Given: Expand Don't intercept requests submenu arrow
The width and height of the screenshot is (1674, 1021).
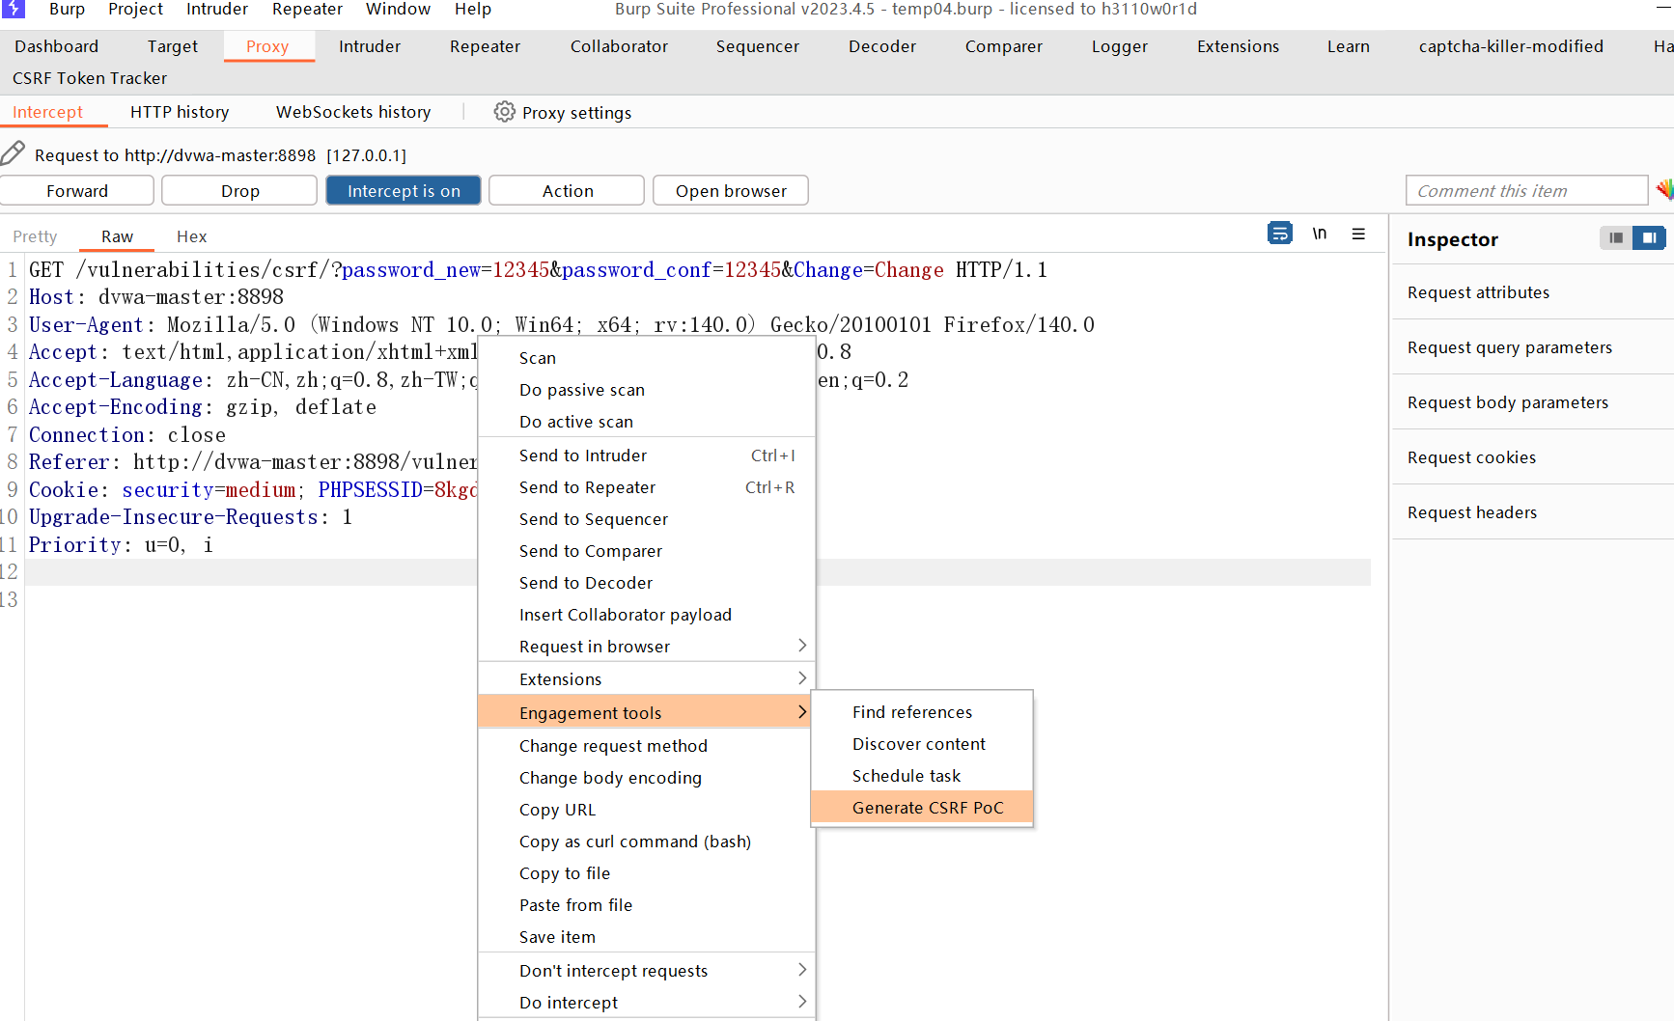Looking at the screenshot, I should (801, 970).
